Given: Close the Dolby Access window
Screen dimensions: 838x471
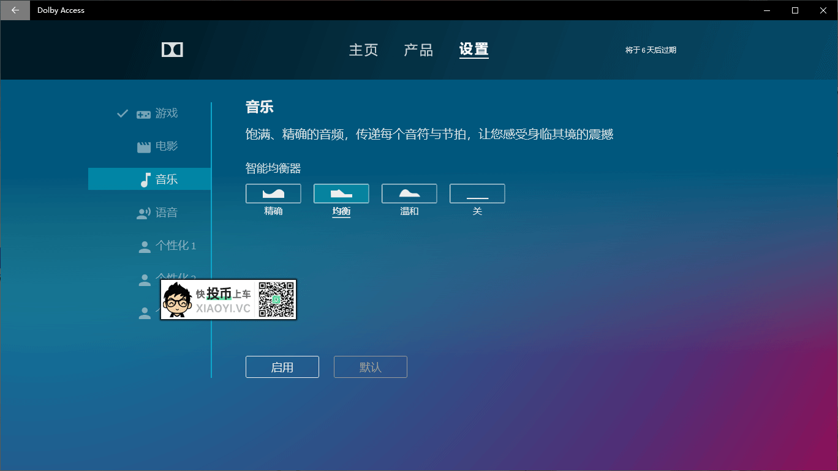Looking at the screenshot, I should tap(823, 10).
